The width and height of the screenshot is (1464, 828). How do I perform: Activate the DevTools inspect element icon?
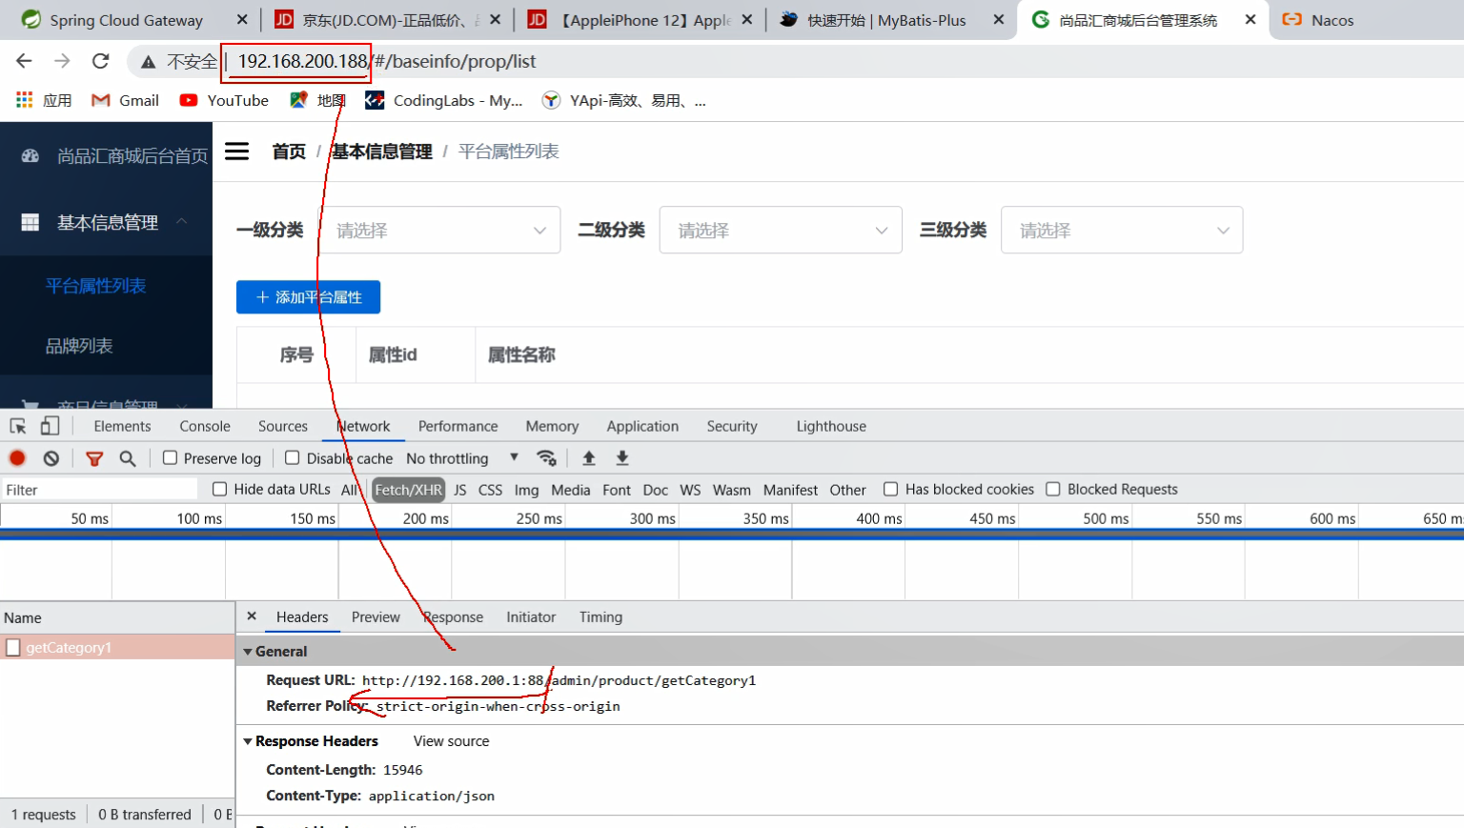click(18, 426)
